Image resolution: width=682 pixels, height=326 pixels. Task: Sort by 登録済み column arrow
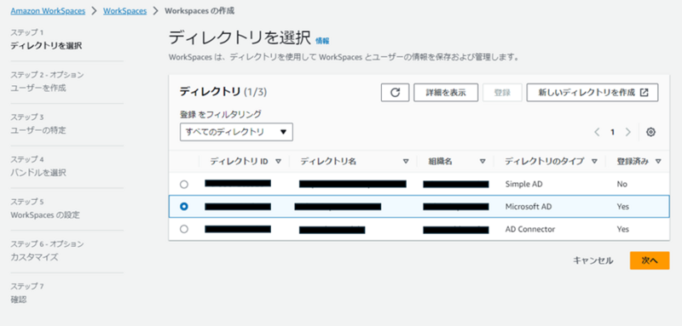(x=658, y=162)
